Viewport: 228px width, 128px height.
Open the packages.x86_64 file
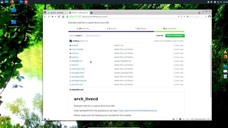(x=79, y=81)
